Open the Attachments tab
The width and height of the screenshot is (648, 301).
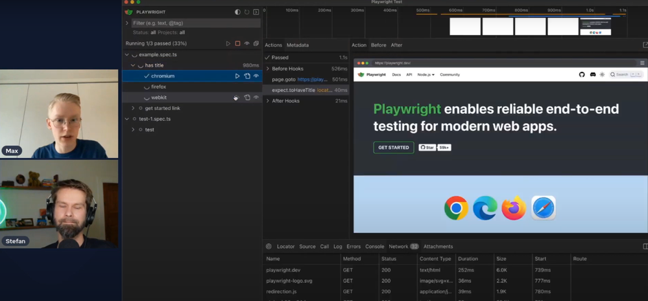[x=438, y=247]
